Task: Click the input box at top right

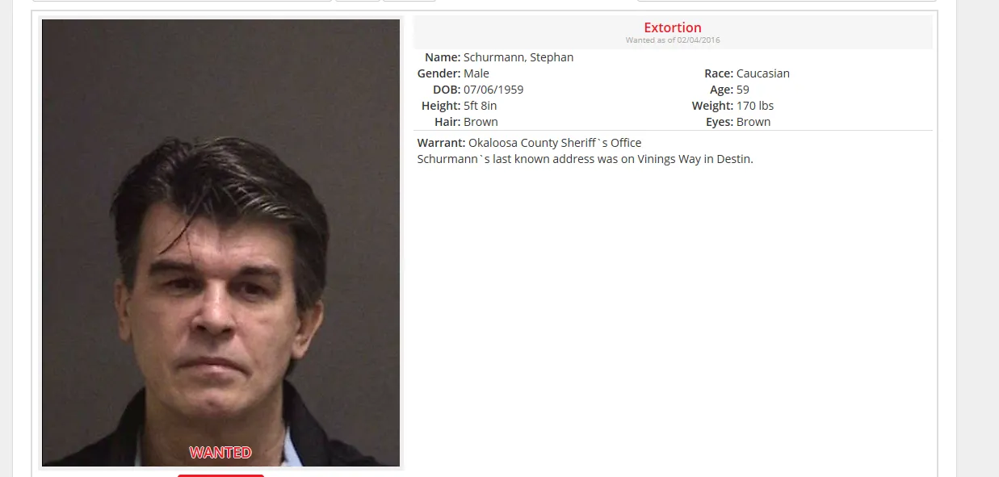Action: [787, 1]
